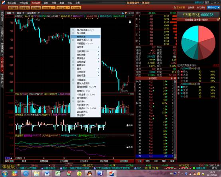Viewport: 221px width, 177px height.
Task: Click the lock icon in the 大单比率 indicator panel
Action: tap(127, 125)
